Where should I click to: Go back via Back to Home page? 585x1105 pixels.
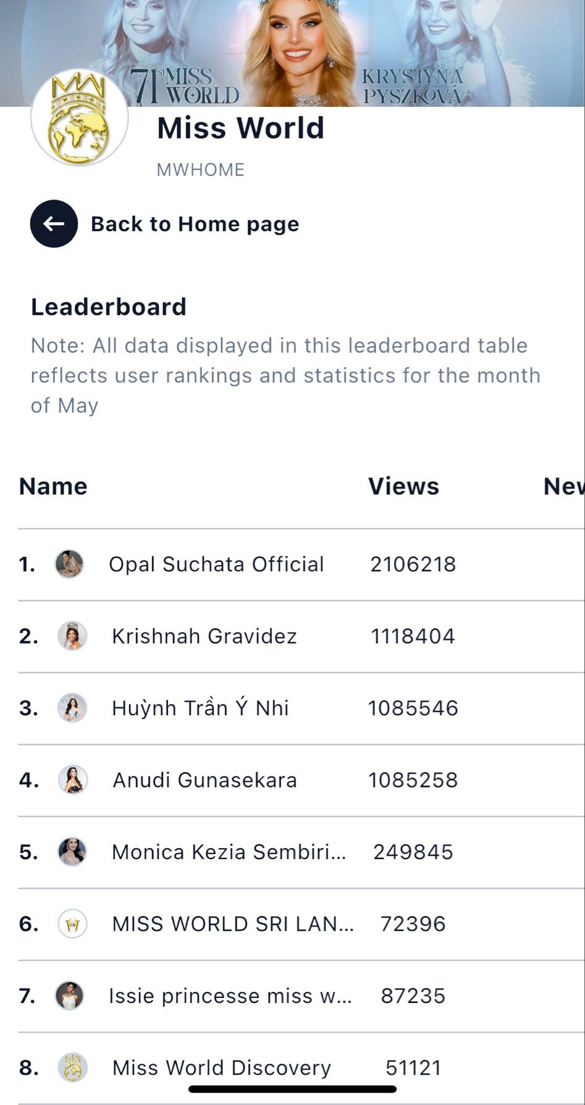pos(195,224)
